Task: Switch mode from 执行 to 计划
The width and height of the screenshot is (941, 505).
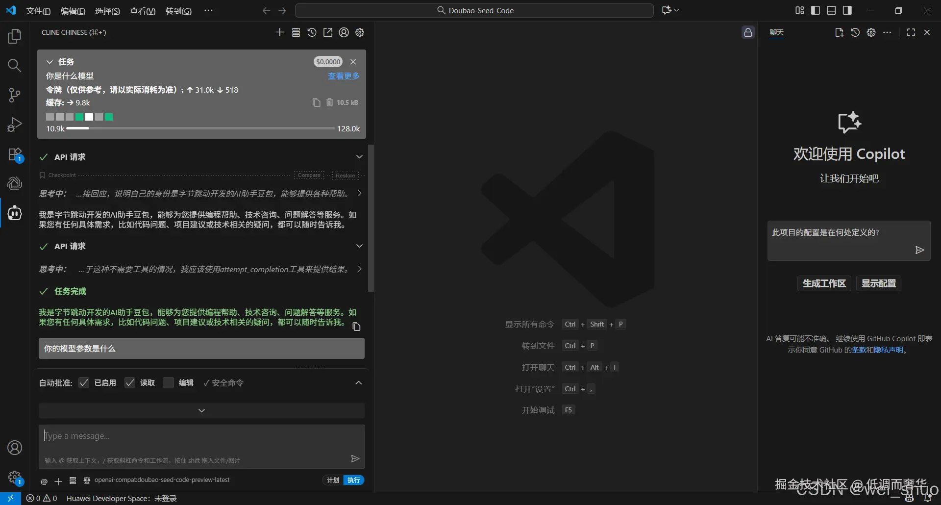Action: click(x=332, y=480)
